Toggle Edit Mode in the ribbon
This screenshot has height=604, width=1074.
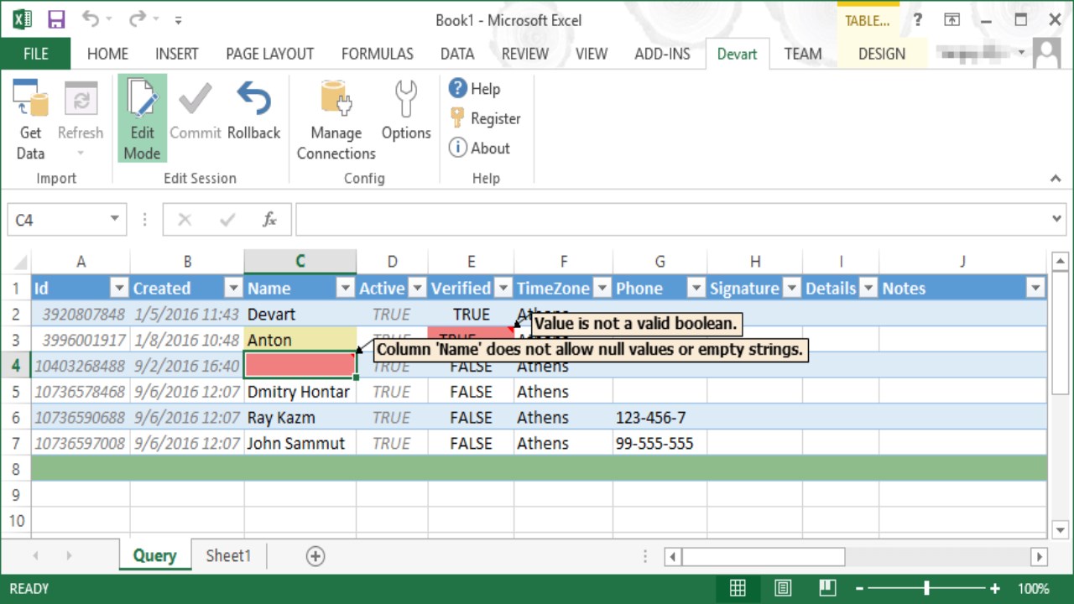(x=142, y=118)
